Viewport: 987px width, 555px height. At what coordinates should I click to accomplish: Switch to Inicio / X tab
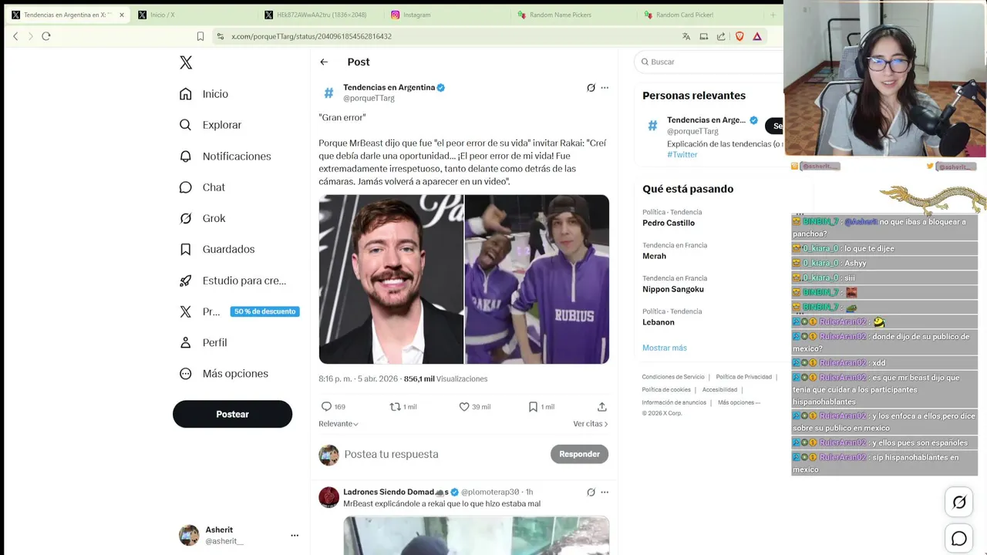pos(191,15)
